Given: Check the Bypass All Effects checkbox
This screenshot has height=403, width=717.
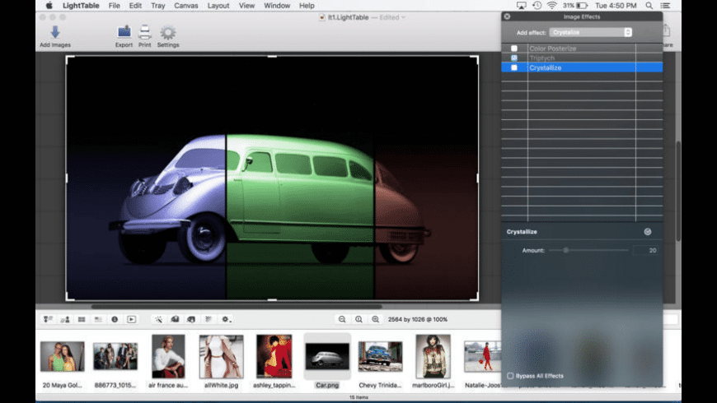Looking at the screenshot, I should pos(510,376).
